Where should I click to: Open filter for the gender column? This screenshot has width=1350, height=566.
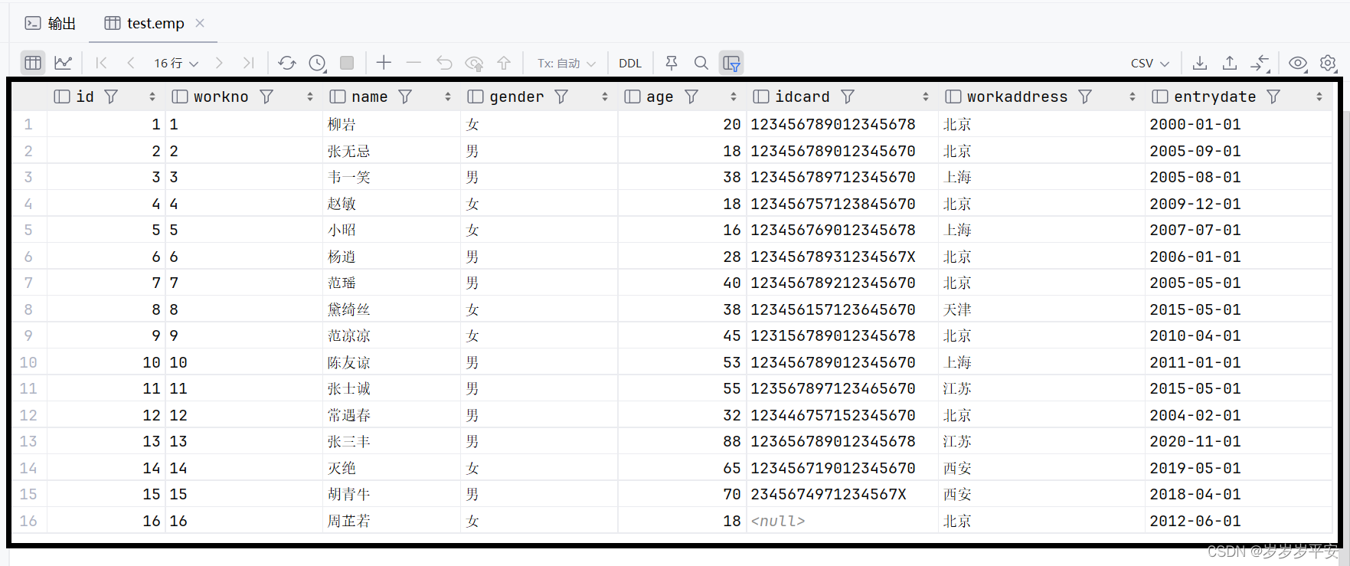[x=561, y=97]
